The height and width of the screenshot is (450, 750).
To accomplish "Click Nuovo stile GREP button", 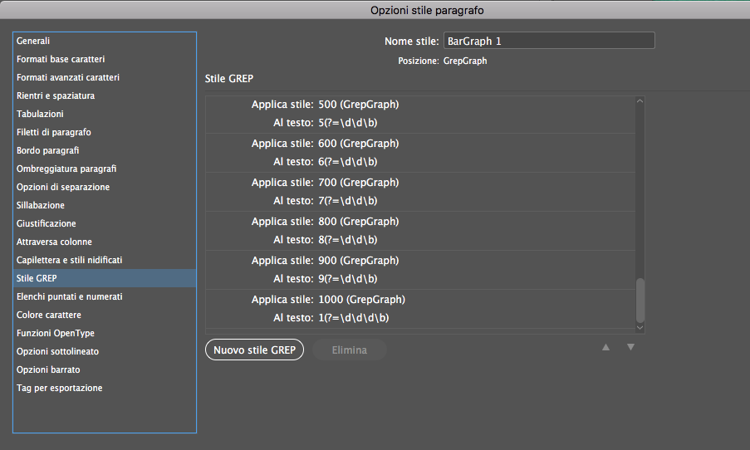I will (254, 350).
